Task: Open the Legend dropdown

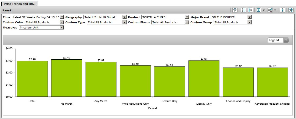Action: click(x=286, y=40)
